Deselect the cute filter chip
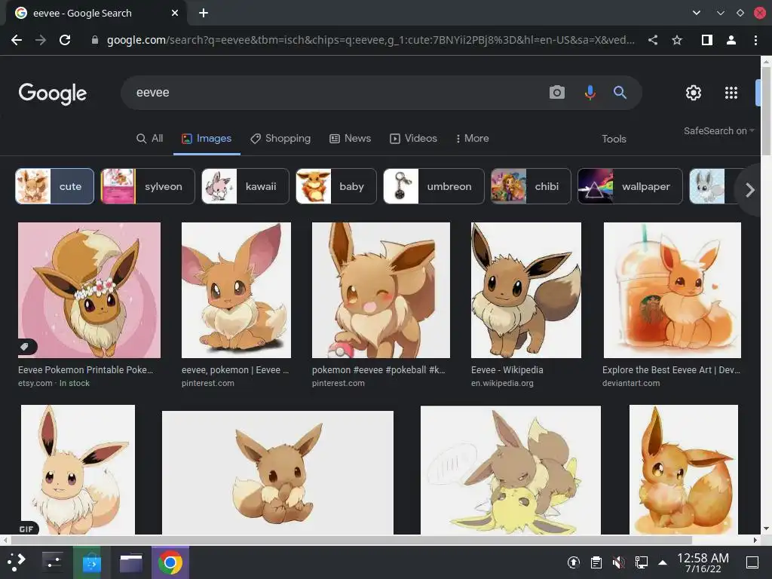The width and height of the screenshot is (772, 579). click(x=54, y=186)
